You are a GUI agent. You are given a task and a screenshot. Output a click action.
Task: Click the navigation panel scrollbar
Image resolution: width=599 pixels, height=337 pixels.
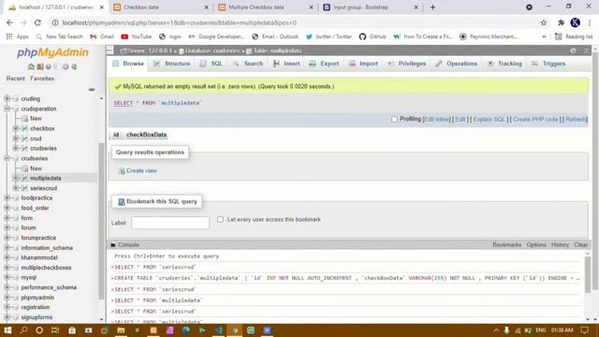(x=101, y=221)
